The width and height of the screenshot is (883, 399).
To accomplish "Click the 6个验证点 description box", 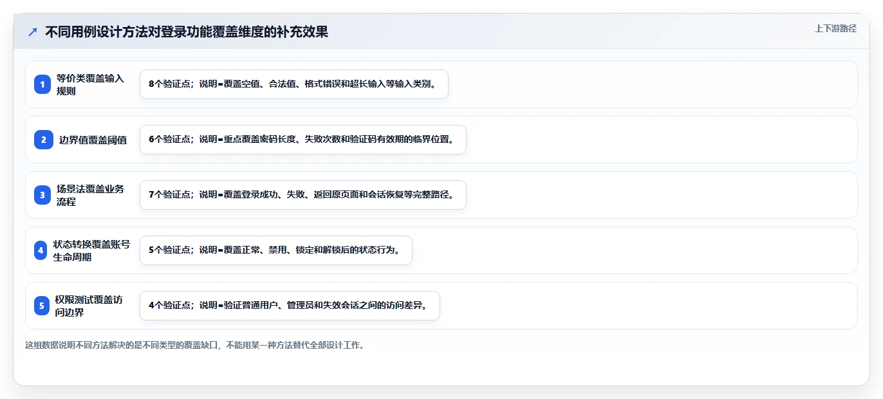I will tap(302, 140).
